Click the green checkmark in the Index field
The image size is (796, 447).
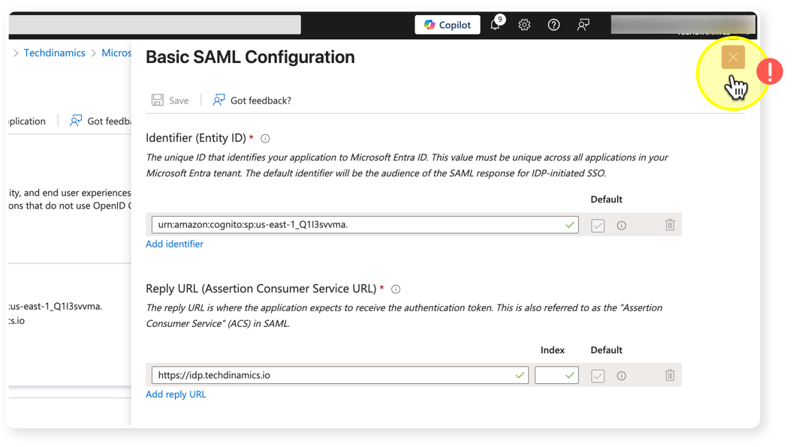coord(569,375)
